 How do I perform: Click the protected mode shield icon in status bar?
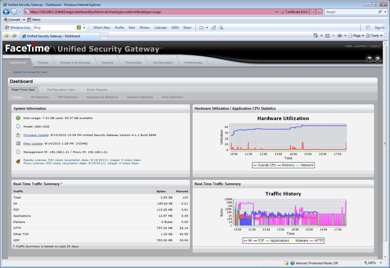286,263
